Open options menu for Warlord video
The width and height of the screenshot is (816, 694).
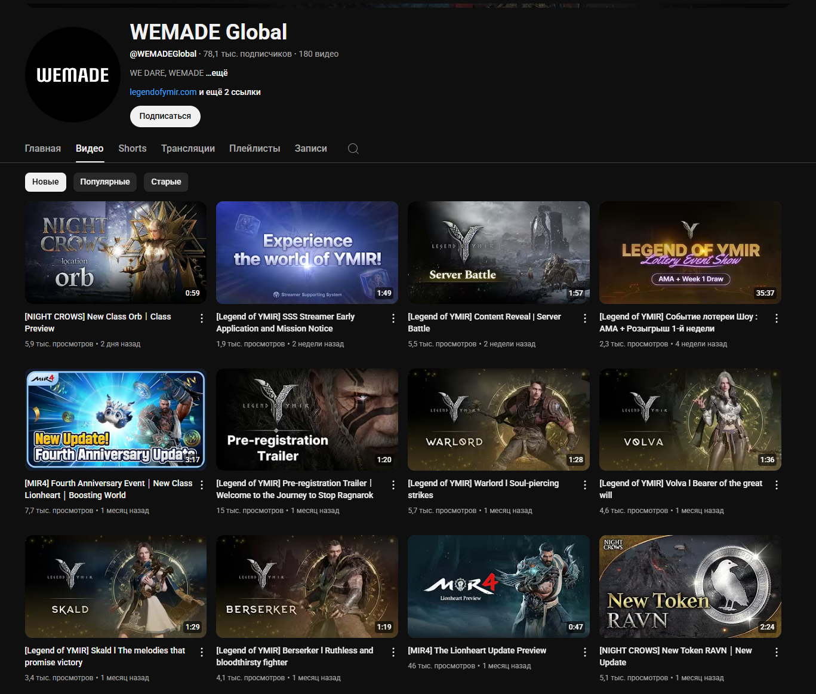tap(585, 485)
